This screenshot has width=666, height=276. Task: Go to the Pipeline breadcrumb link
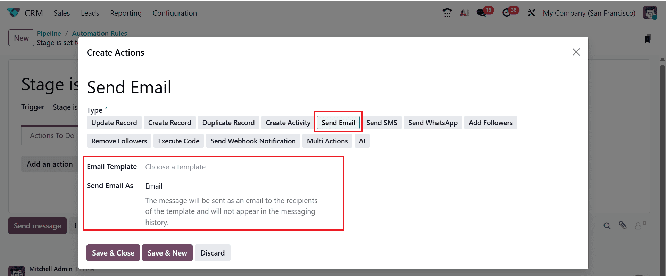[x=49, y=33]
